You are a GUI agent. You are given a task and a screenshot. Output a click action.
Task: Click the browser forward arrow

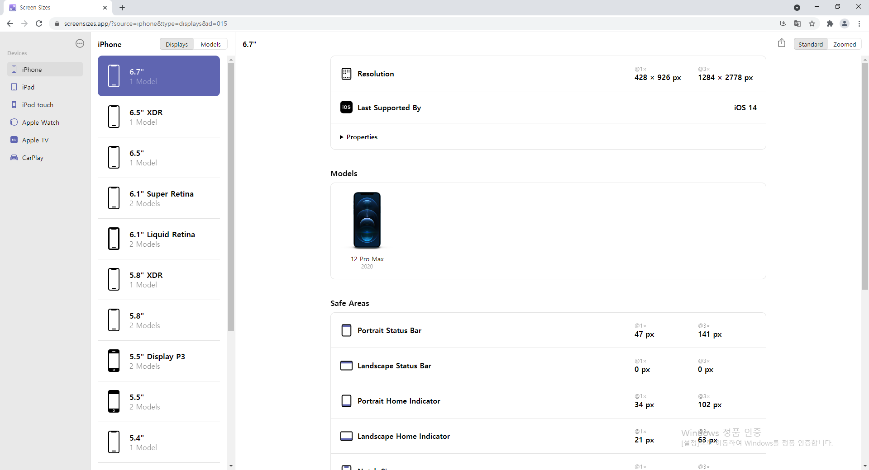coord(24,23)
